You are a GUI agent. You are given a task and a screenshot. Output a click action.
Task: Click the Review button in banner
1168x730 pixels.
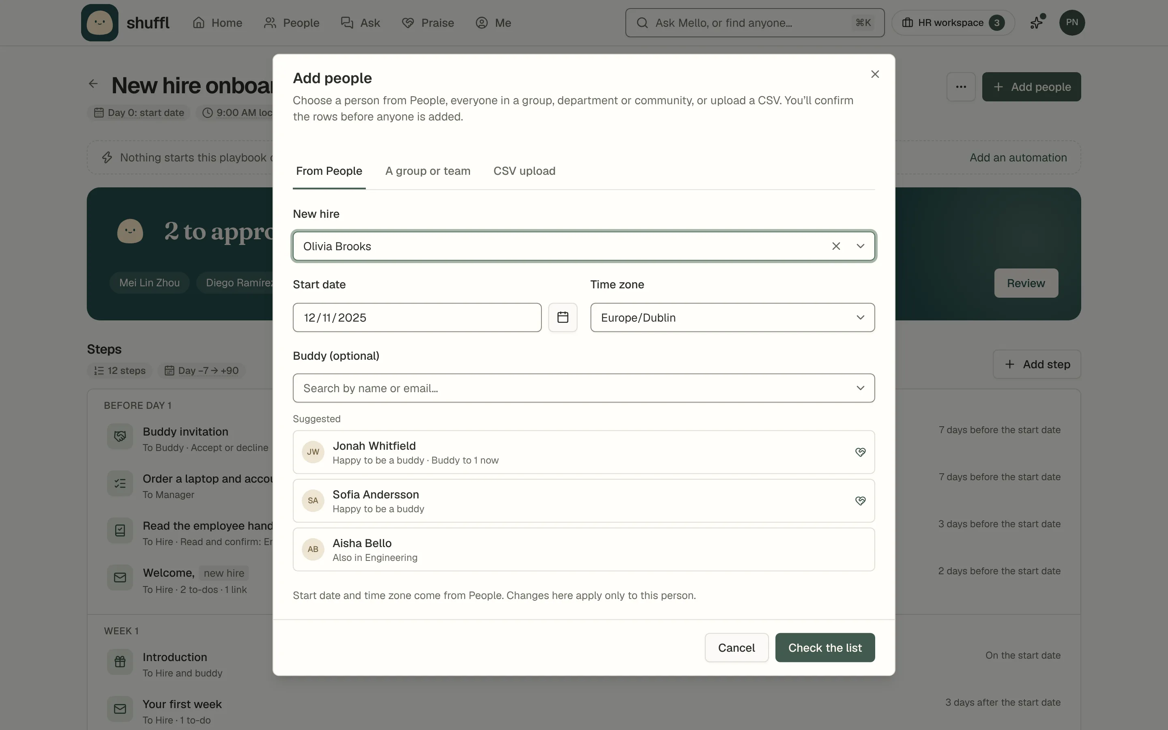[1026, 283]
